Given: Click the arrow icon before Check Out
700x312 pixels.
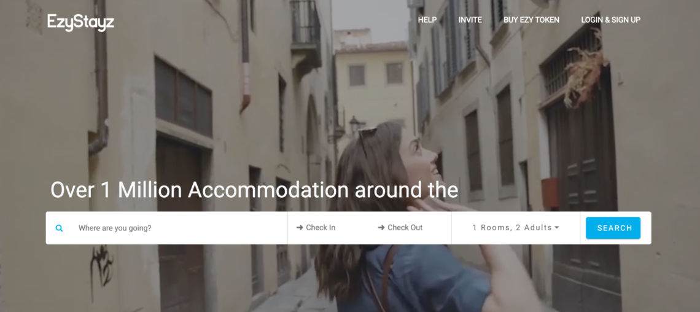Looking at the screenshot, I should [381, 228].
